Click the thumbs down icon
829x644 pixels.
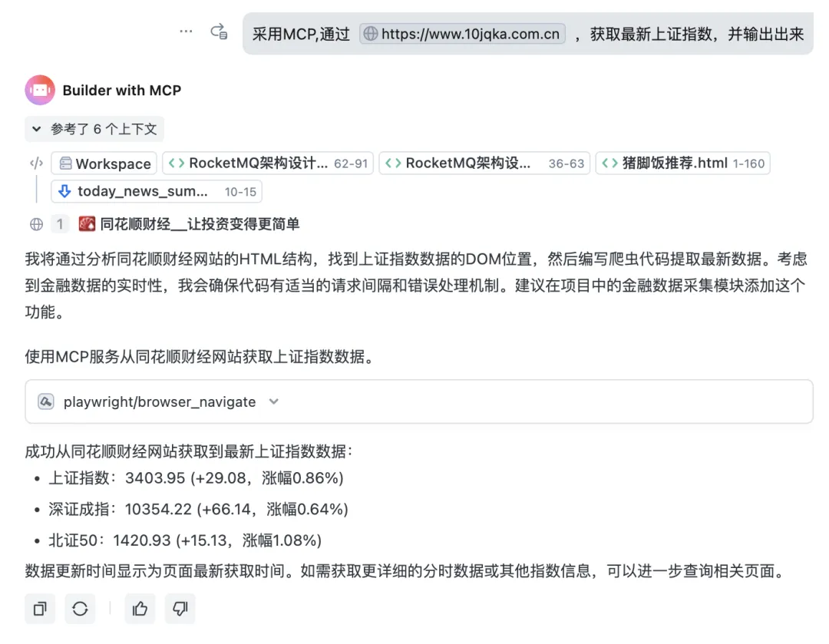(x=180, y=609)
